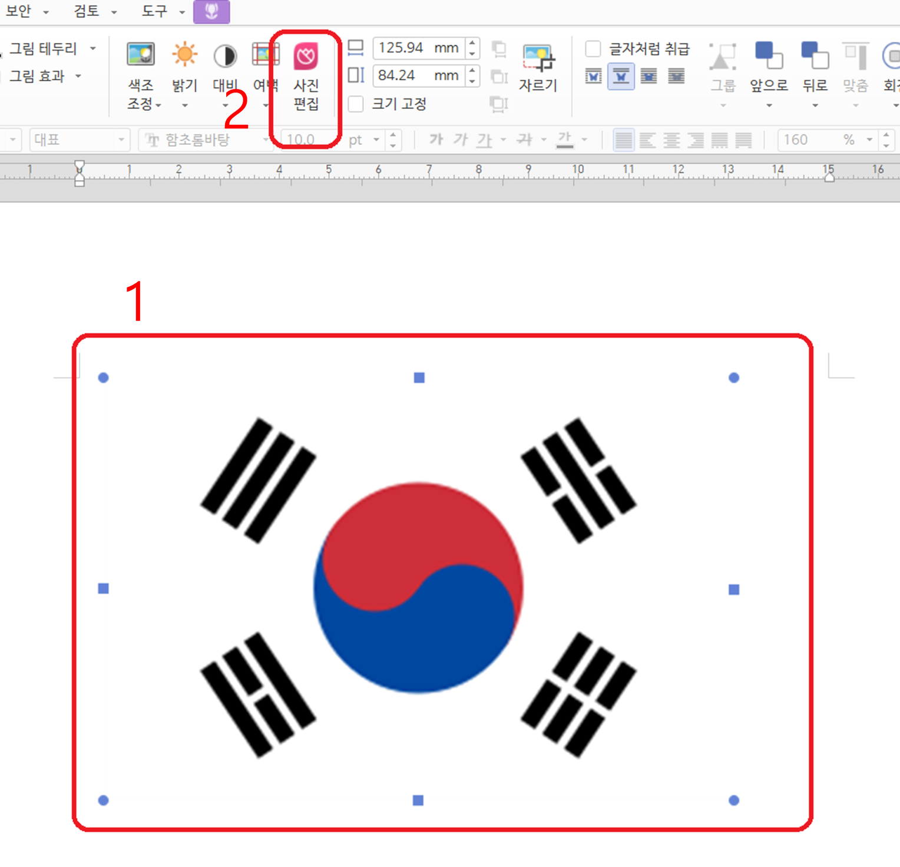Click the distribute align paragraph icon
The height and width of the screenshot is (867, 900).
[x=719, y=140]
